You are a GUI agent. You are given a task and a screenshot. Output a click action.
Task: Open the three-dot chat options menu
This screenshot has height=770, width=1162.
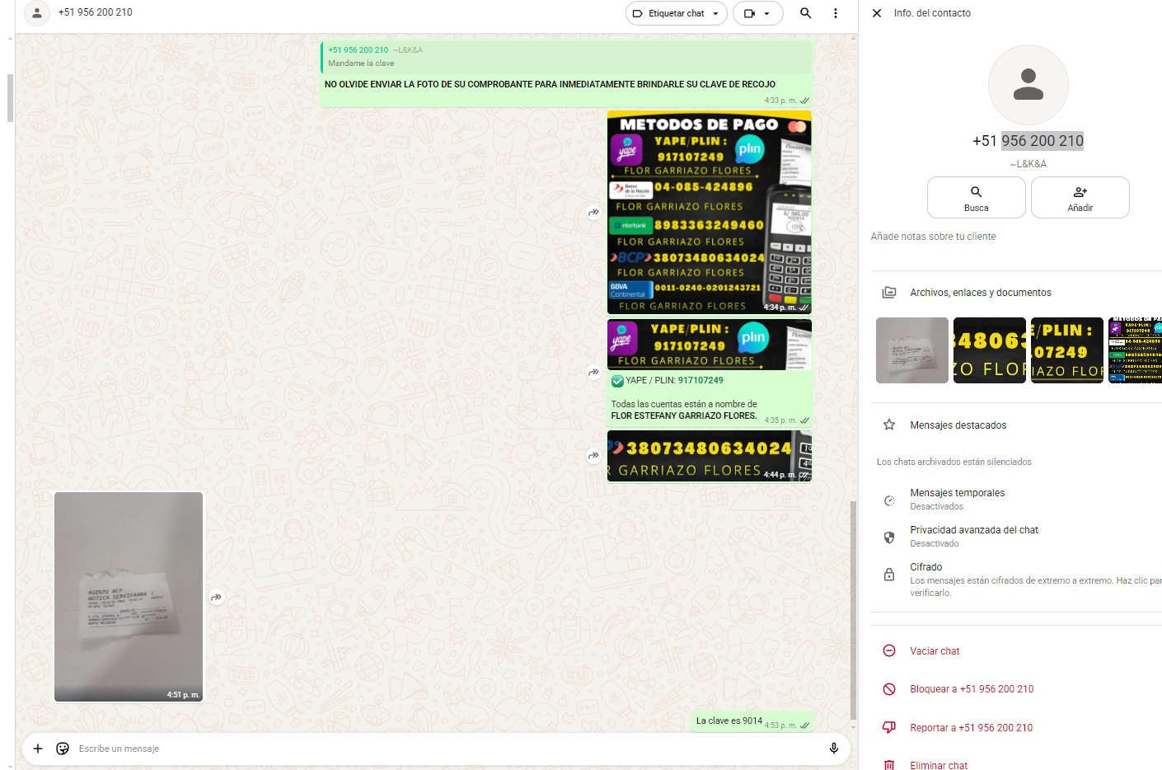click(835, 13)
